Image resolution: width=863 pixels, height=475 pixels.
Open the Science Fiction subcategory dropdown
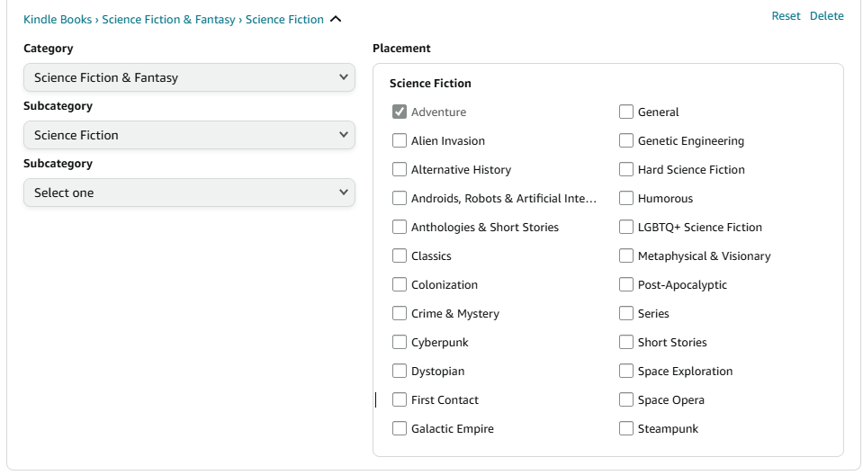189,135
